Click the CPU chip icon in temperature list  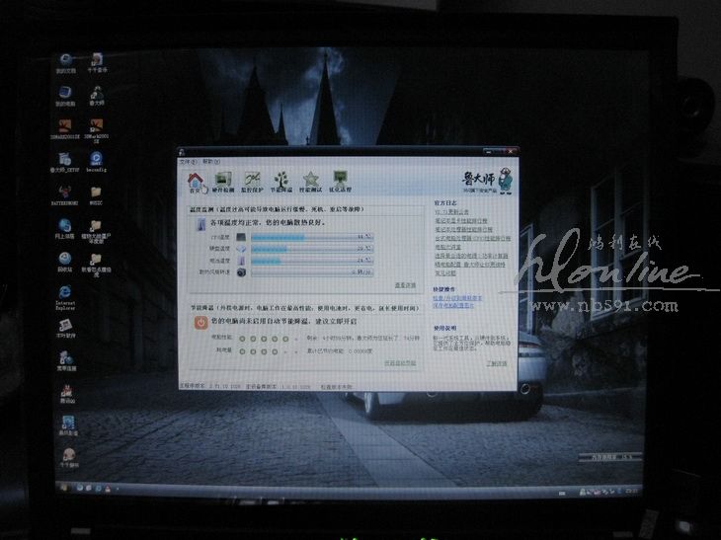point(241,237)
